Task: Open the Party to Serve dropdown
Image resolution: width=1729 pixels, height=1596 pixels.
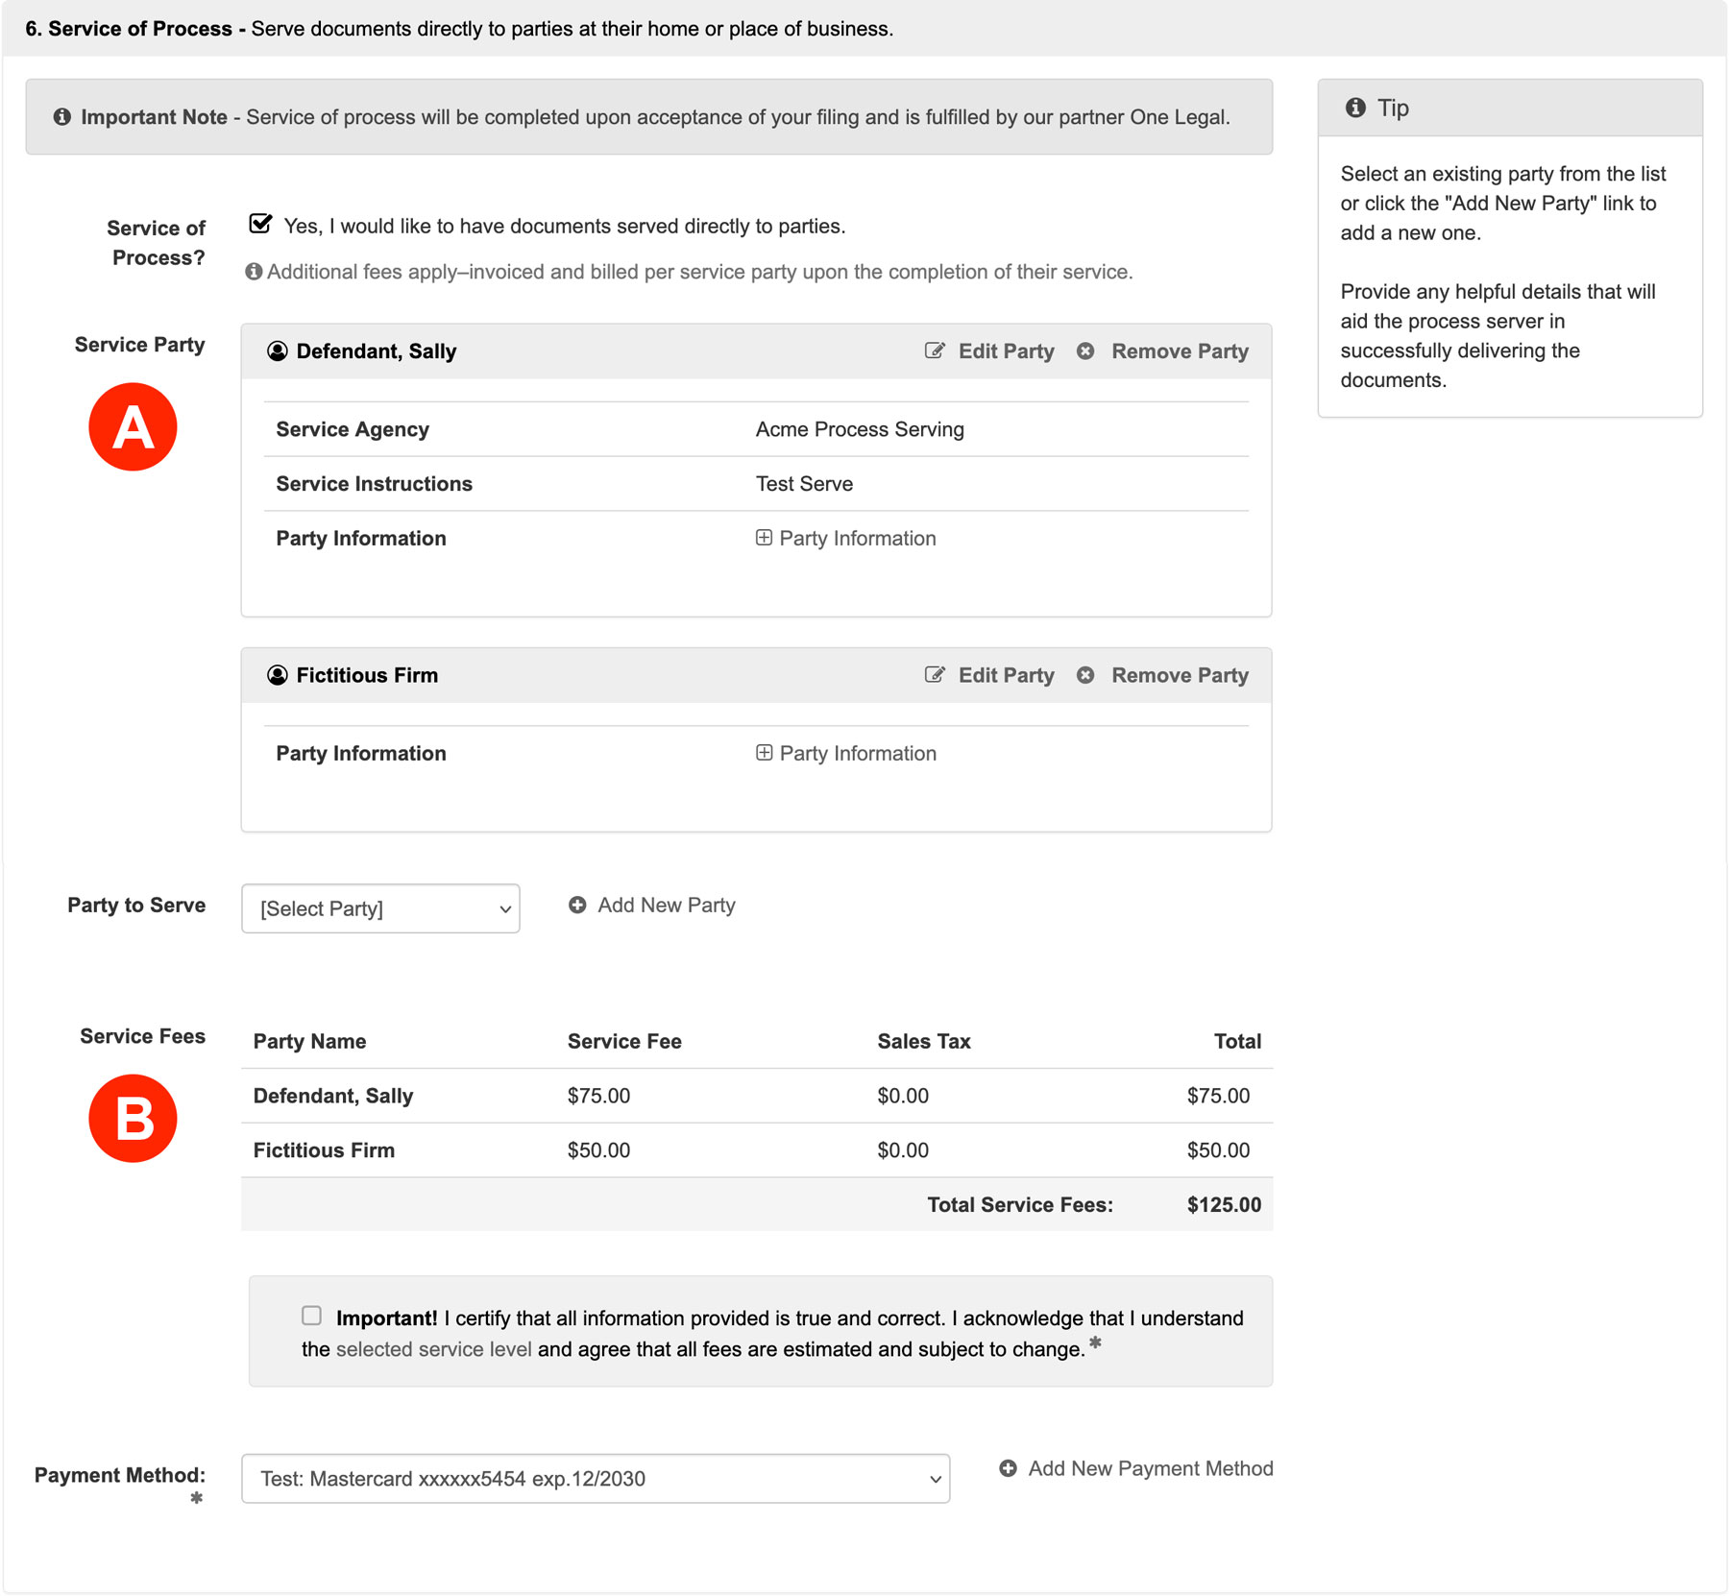Action: point(380,908)
